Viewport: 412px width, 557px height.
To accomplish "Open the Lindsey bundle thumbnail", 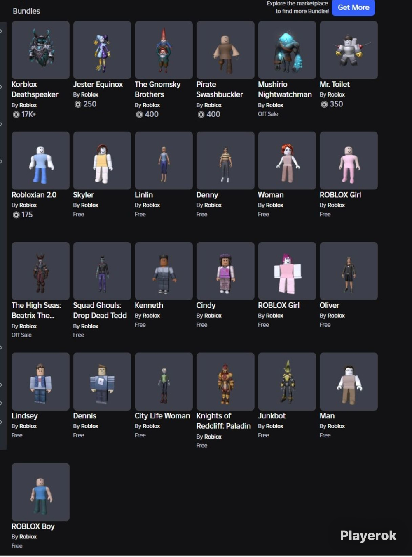I will pyautogui.click(x=40, y=382).
